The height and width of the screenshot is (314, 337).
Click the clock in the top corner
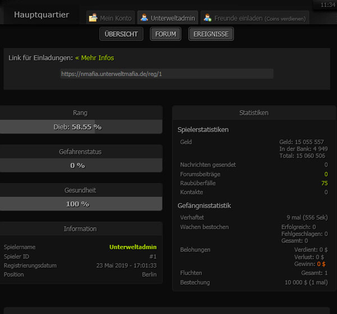coord(327,5)
